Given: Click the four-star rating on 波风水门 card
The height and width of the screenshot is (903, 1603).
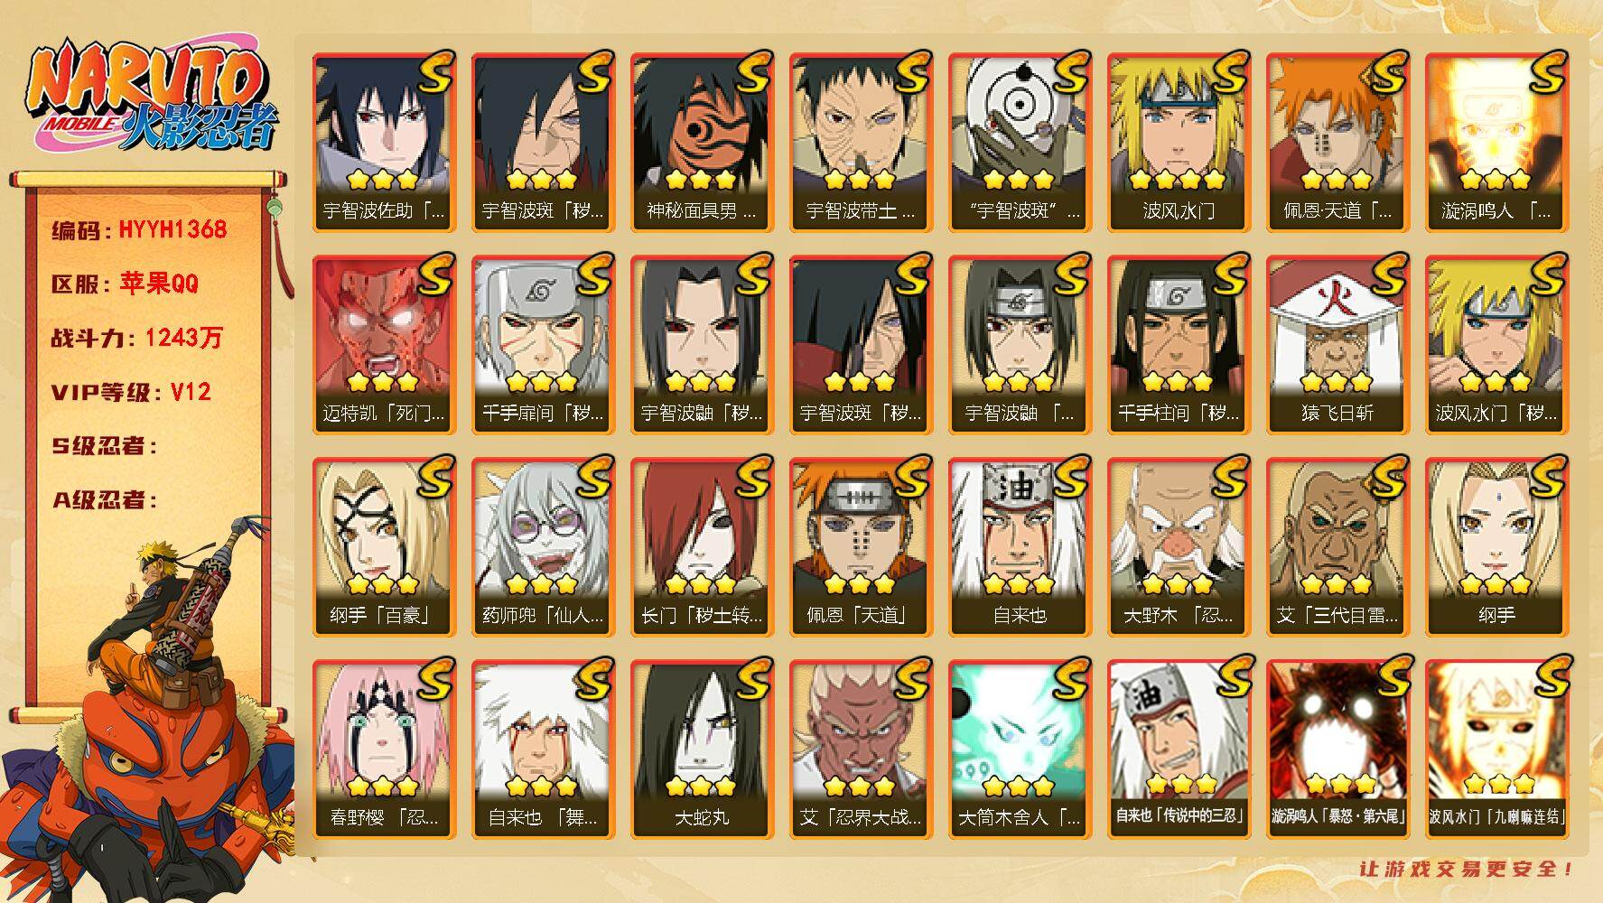Looking at the screenshot, I should pos(1178,179).
